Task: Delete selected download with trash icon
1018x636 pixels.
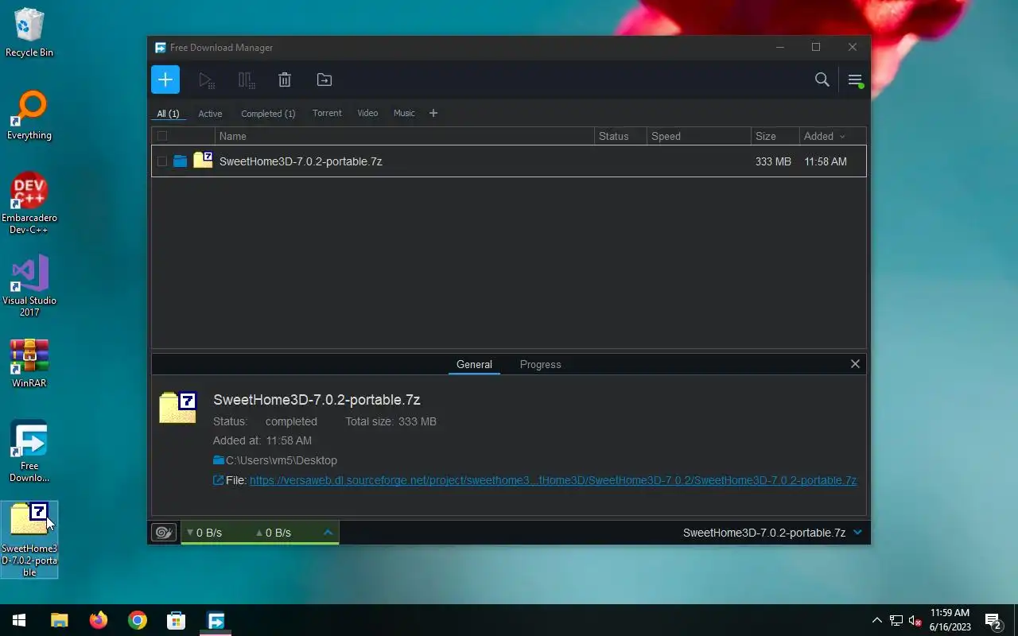Action: (285, 79)
